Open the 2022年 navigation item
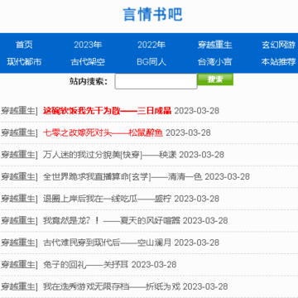Image resolution: width=298 pixels, height=298 pixels. pyautogui.click(x=151, y=45)
